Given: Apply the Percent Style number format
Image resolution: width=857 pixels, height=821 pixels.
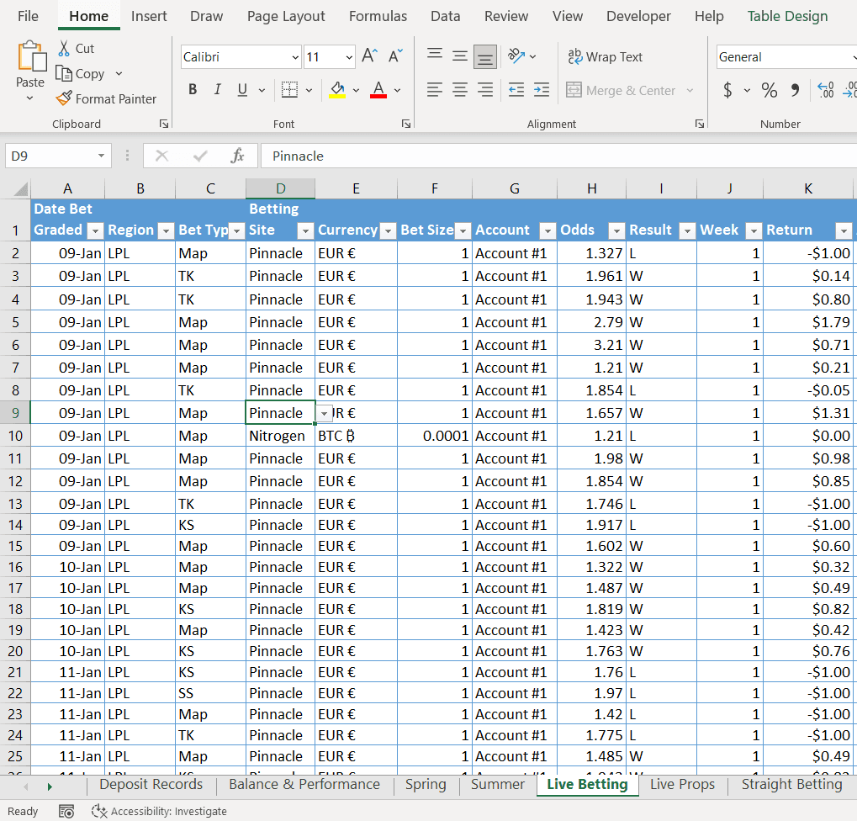Looking at the screenshot, I should coord(769,89).
